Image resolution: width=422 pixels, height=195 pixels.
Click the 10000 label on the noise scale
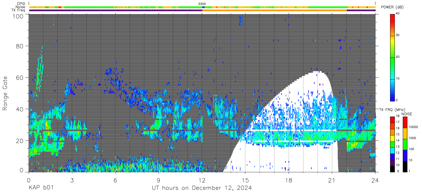413,127
